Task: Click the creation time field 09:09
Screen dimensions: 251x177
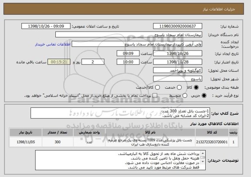Action: point(128,53)
